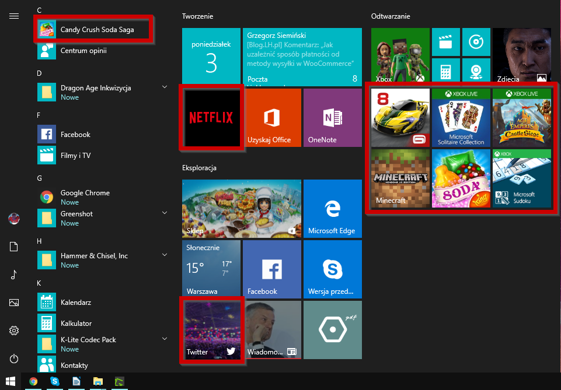Launch Microsoft Edge tile
This screenshot has width=561, height=390.
coord(333,209)
